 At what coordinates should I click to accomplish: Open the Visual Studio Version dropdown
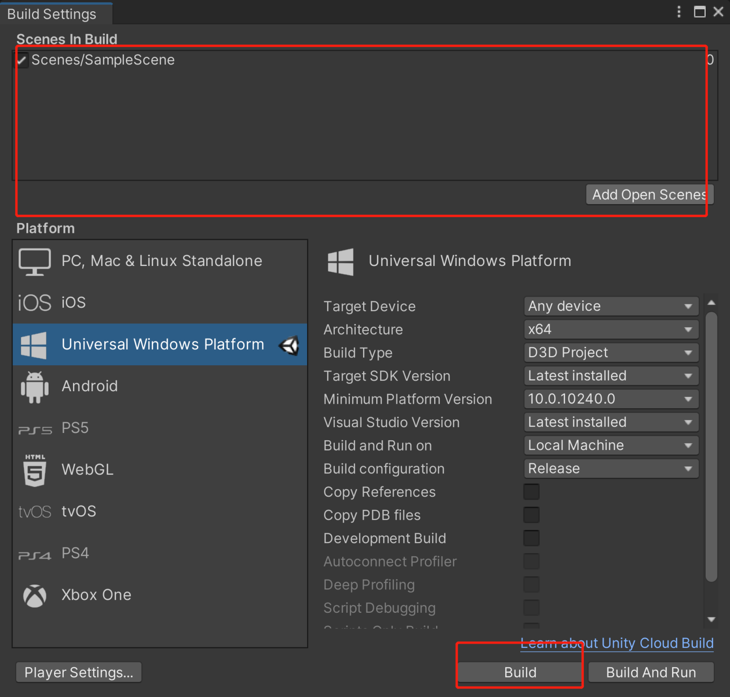(611, 422)
